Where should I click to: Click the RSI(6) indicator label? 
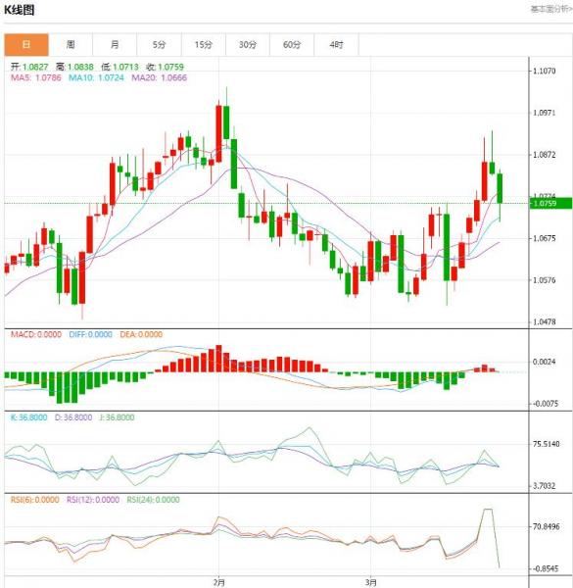click(35, 500)
